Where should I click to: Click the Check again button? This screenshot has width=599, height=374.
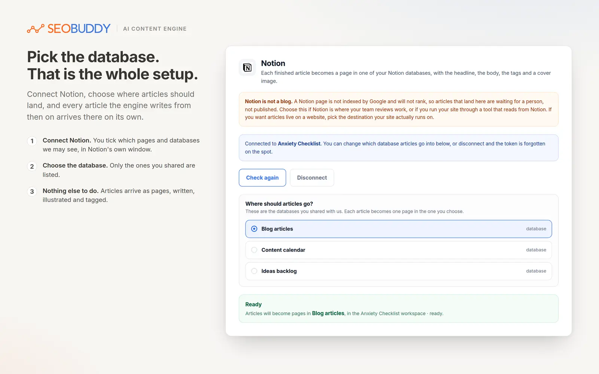pyautogui.click(x=262, y=178)
